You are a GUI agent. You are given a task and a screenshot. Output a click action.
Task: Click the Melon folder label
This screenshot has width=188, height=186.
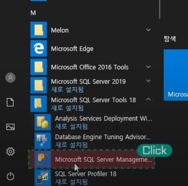click(60, 30)
